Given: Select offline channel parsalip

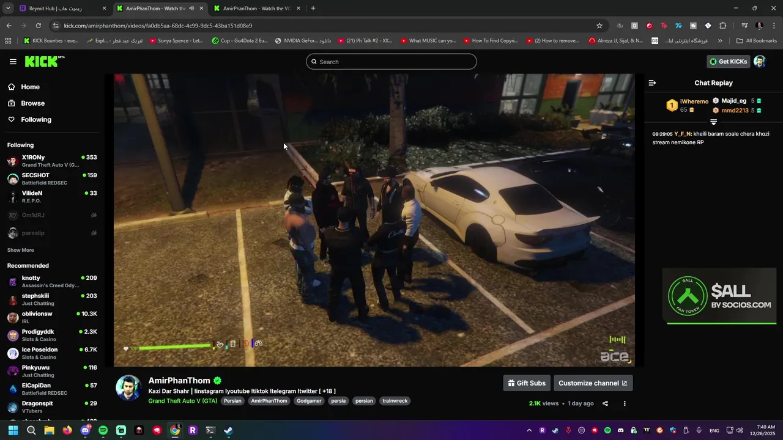Looking at the screenshot, I should 52,233.
